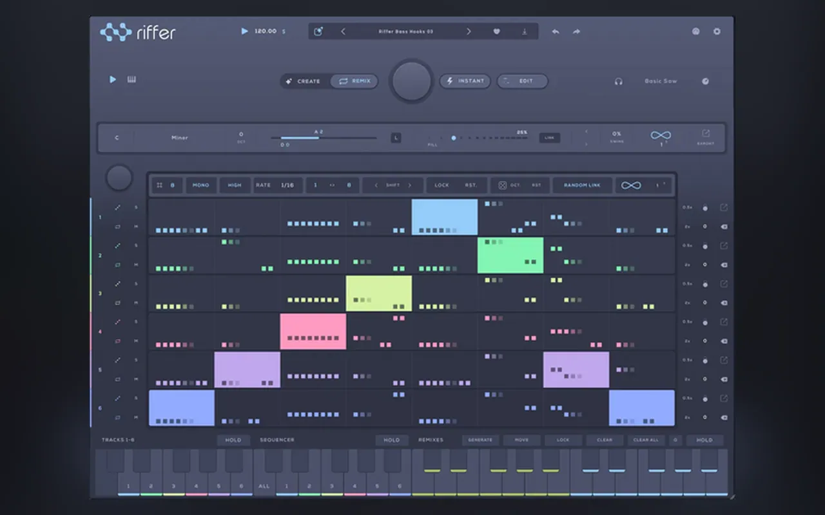Select the highlighted pink remix cell in track 4
Screen dimensions: 825x515
[313, 332]
